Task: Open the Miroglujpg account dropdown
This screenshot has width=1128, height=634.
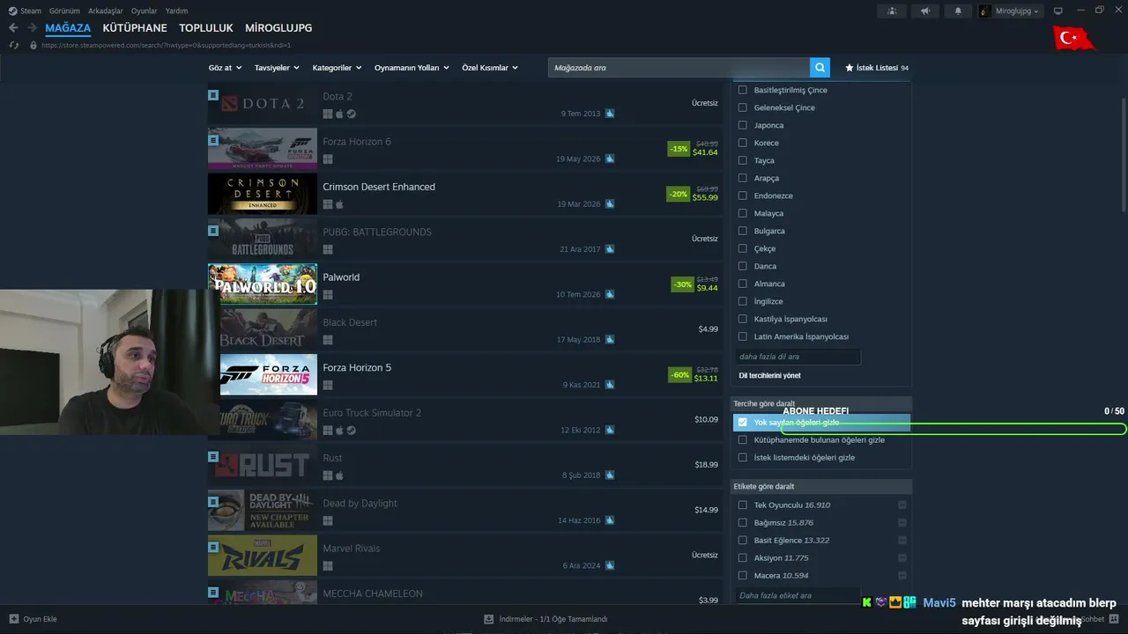Action: (x=1010, y=11)
